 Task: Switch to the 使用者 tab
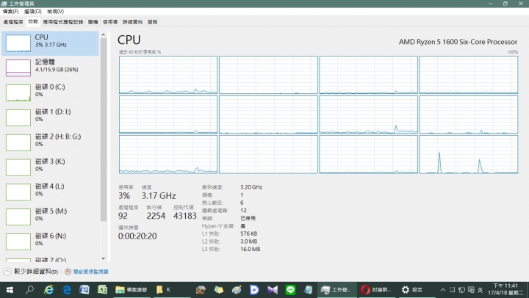[110, 22]
